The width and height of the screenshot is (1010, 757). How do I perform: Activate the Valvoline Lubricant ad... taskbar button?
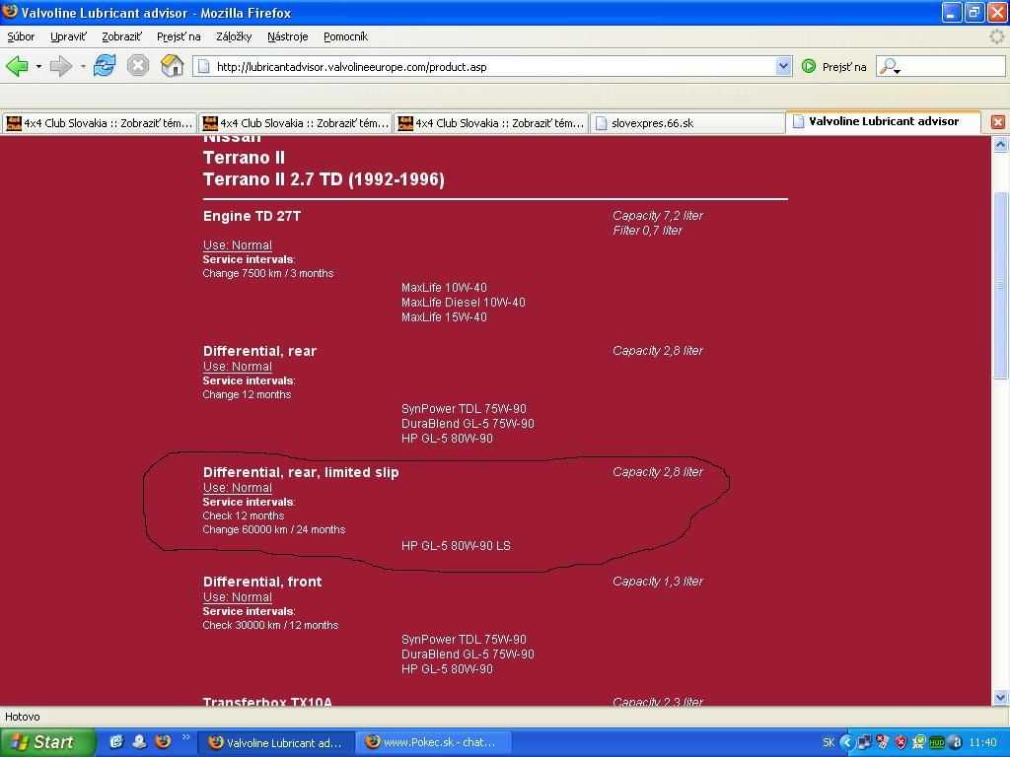[275, 742]
